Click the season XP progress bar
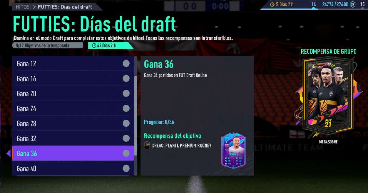This screenshot has width=368, height=193. pyautogui.click(x=313, y=9)
